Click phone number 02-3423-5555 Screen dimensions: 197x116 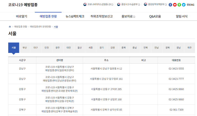click(x=176, y=69)
